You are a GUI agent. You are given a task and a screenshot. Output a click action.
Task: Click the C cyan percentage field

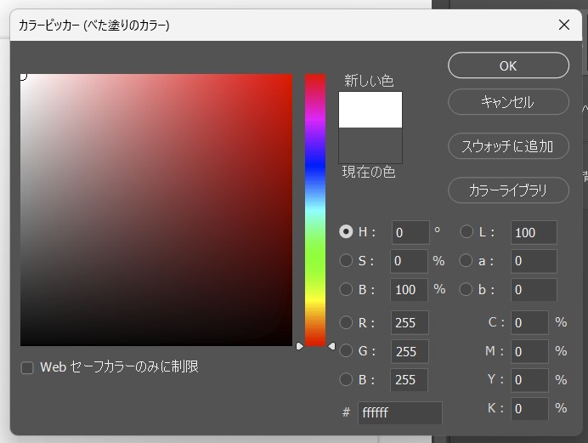[x=529, y=322]
